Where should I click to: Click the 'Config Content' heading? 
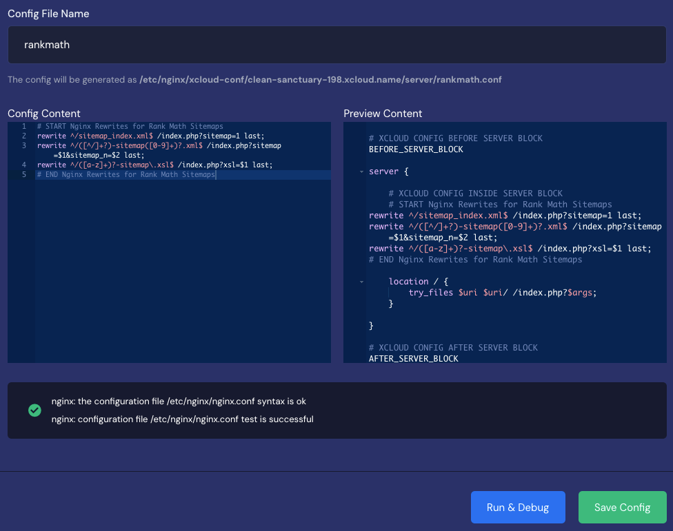pos(43,114)
